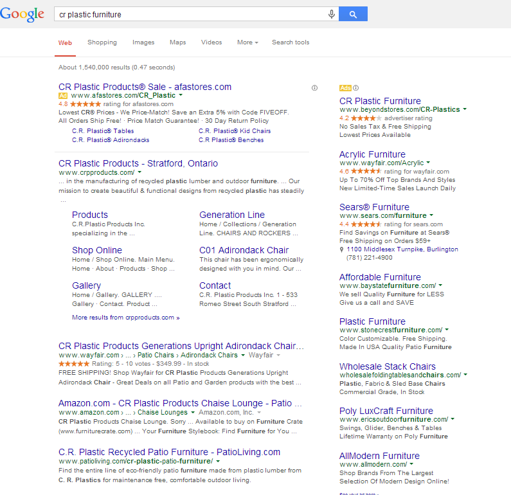This screenshot has width=511, height=495.
Task: Open the Products sitelink
Action: pyautogui.click(x=89, y=215)
